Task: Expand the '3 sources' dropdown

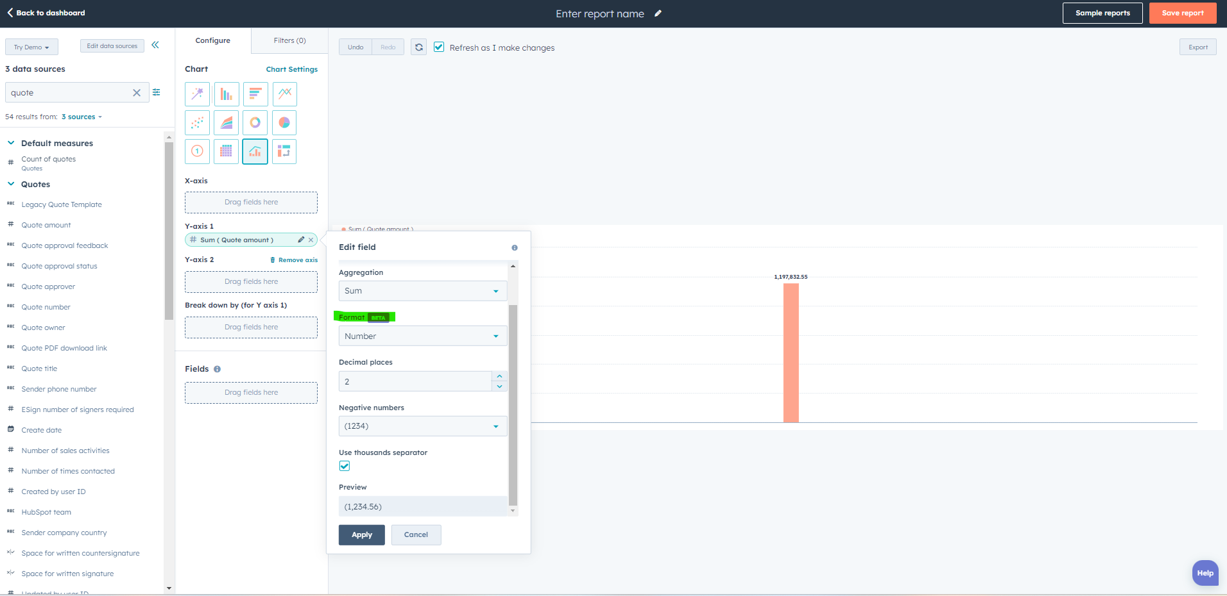Action: tap(82, 117)
